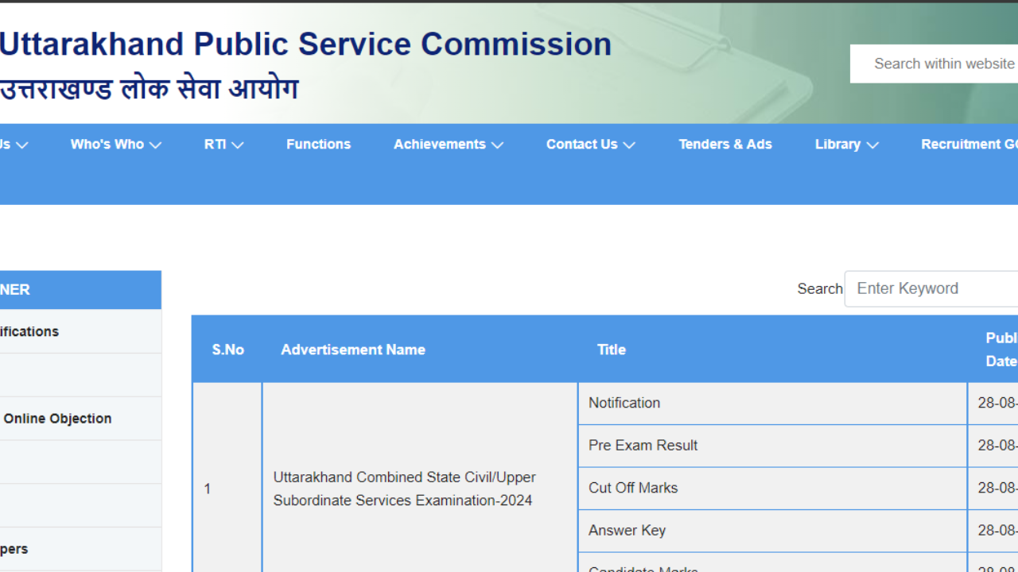Open the Cut Off Marks entry
This screenshot has width=1018, height=572.
[633, 488]
